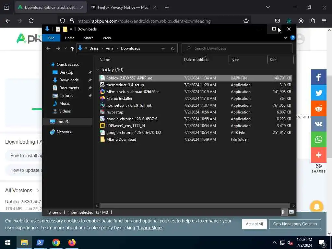Save the page to Pocket icon

coord(278,21)
